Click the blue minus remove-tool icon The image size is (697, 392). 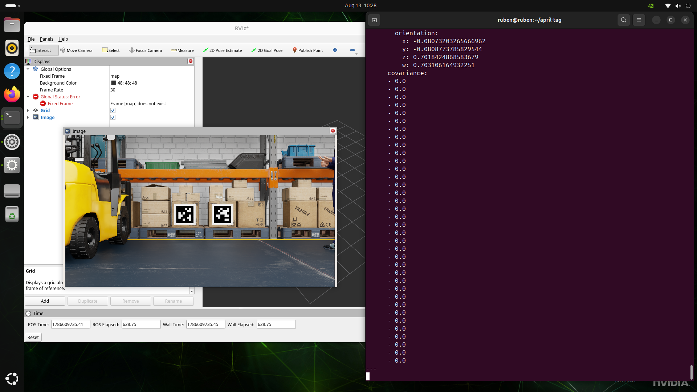352,50
